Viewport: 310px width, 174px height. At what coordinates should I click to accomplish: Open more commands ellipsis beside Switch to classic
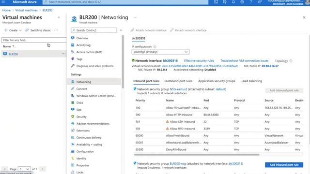[56, 30]
